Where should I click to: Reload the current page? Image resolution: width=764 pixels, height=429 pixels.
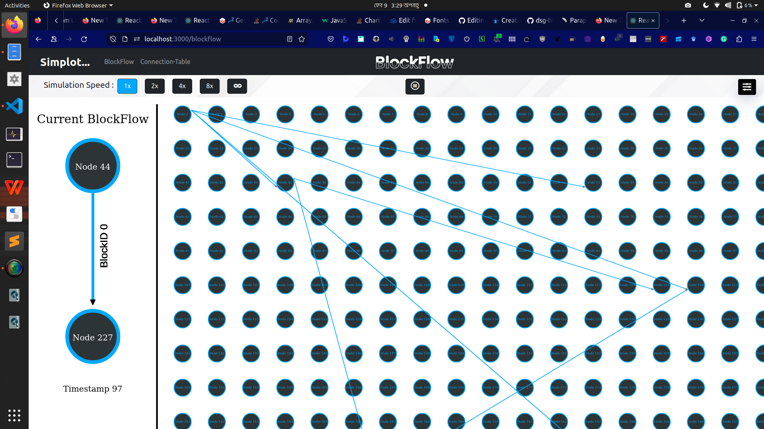pyautogui.click(x=84, y=39)
